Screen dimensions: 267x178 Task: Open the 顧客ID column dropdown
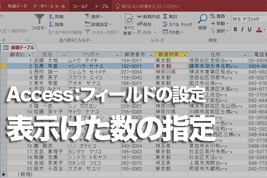pyautogui.click(x=29, y=55)
